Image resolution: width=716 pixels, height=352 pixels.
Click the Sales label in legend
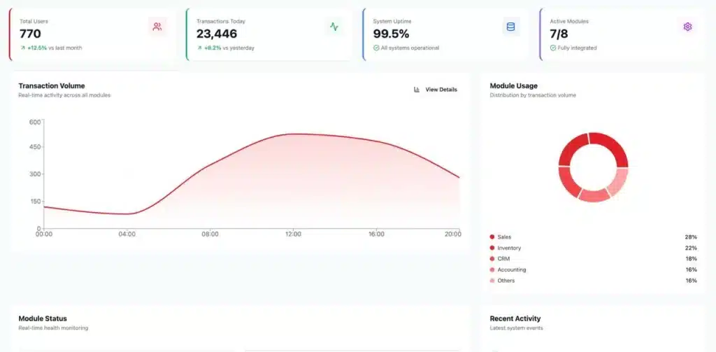pyautogui.click(x=505, y=237)
